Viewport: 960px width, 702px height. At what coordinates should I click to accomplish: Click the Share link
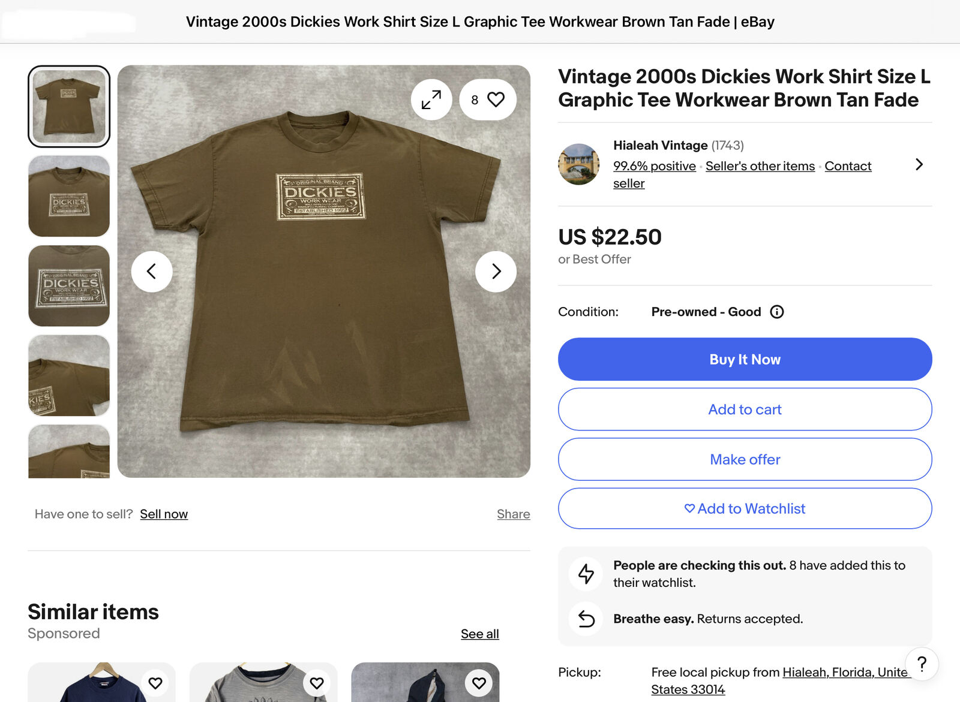(513, 514)
